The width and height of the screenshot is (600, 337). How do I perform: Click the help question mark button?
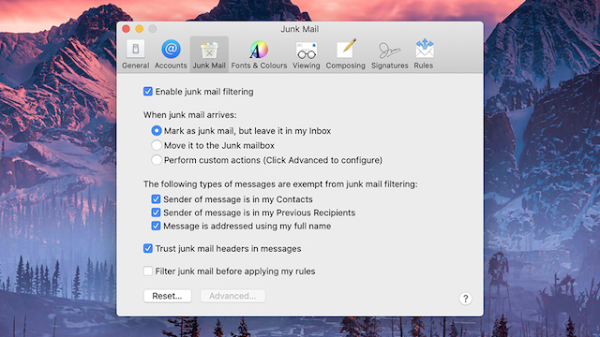click(465, 299)
